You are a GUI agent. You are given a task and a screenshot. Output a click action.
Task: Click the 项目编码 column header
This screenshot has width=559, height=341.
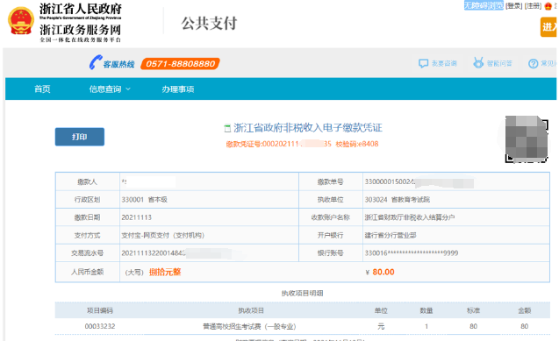pyautogui.click(x=100, y=310)
